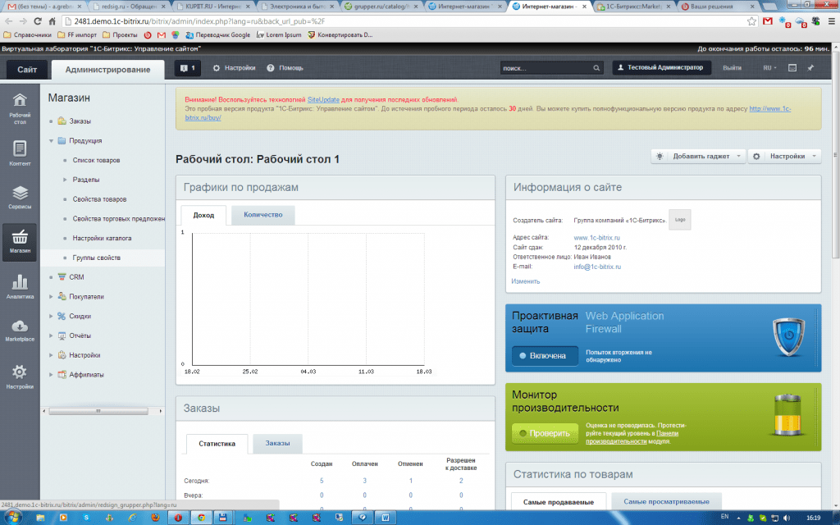Expand the Аффилиаты tree node

point(51,374)
